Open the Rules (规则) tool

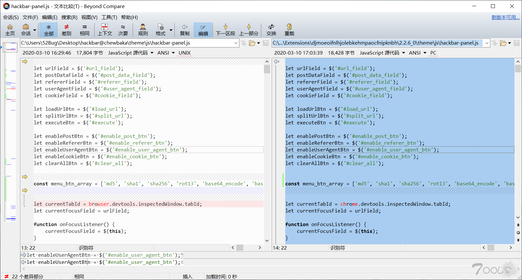point(143,30)
